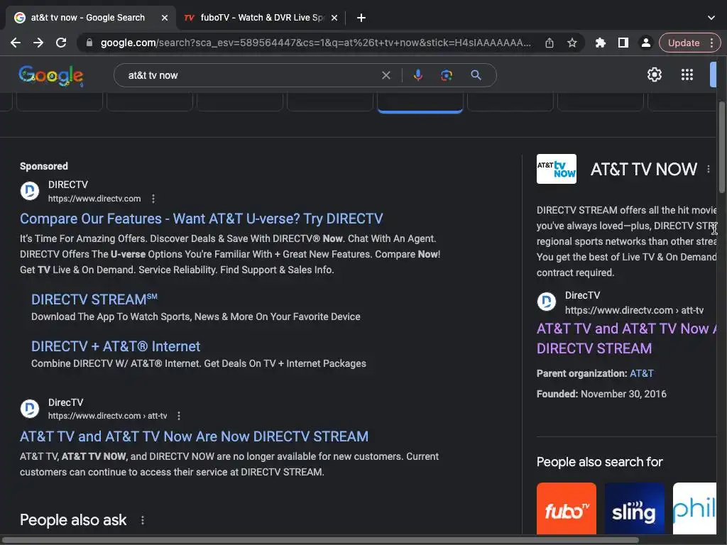The image size is (727, 545).
Task: Open the AT&T TV Now Are Now DIRECTV STREAM result
Action: (x=194, y=436)
